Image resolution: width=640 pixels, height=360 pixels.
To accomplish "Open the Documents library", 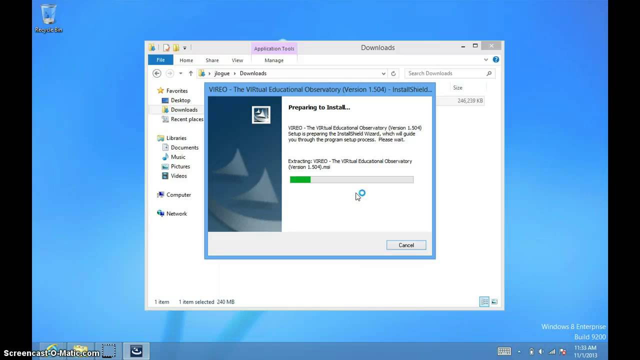I will [x=180, y=148].
